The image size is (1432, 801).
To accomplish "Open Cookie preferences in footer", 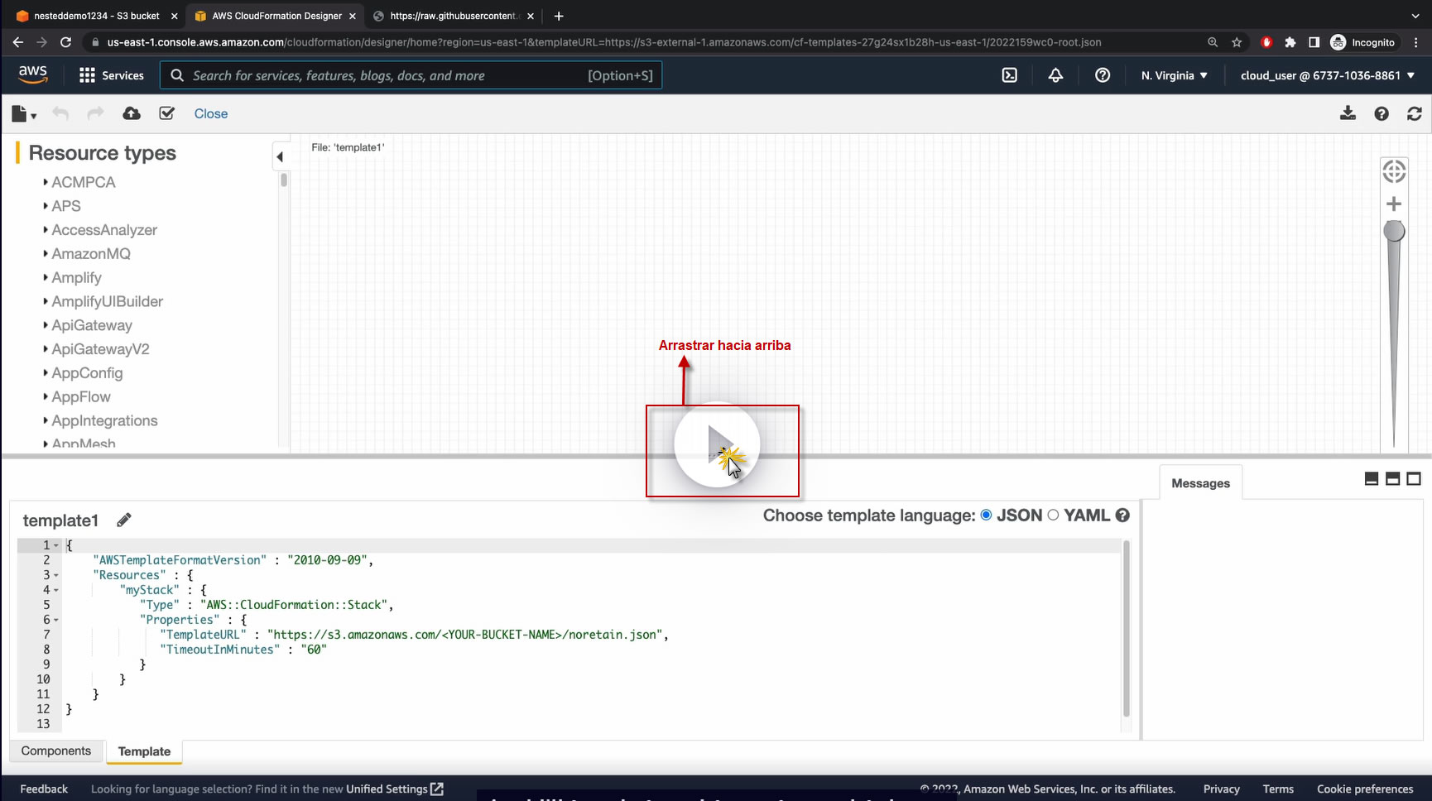I will pos(1365,789).
